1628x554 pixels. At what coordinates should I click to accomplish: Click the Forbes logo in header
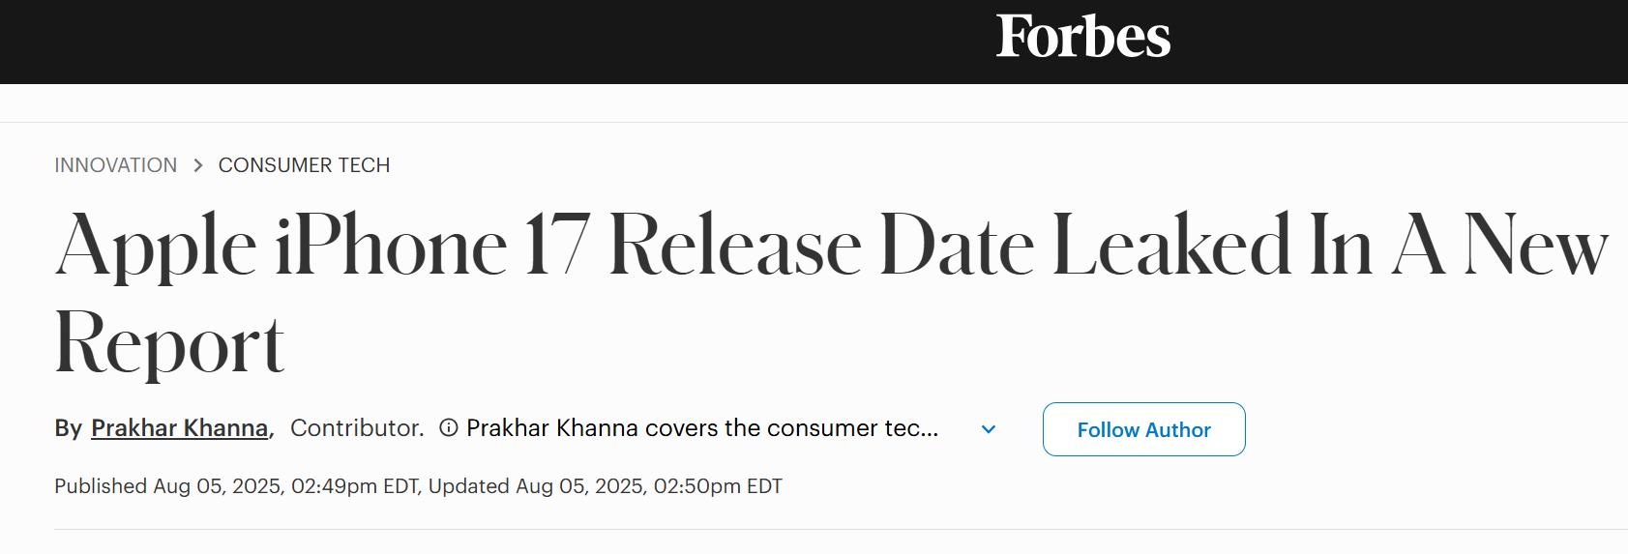pos(1082,37)
